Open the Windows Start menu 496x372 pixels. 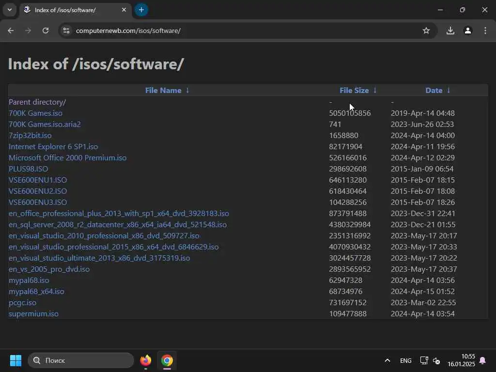(x=15, y=360)
